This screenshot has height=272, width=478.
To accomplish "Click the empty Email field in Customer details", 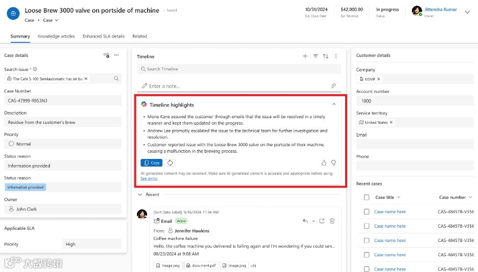I will 415,144.
